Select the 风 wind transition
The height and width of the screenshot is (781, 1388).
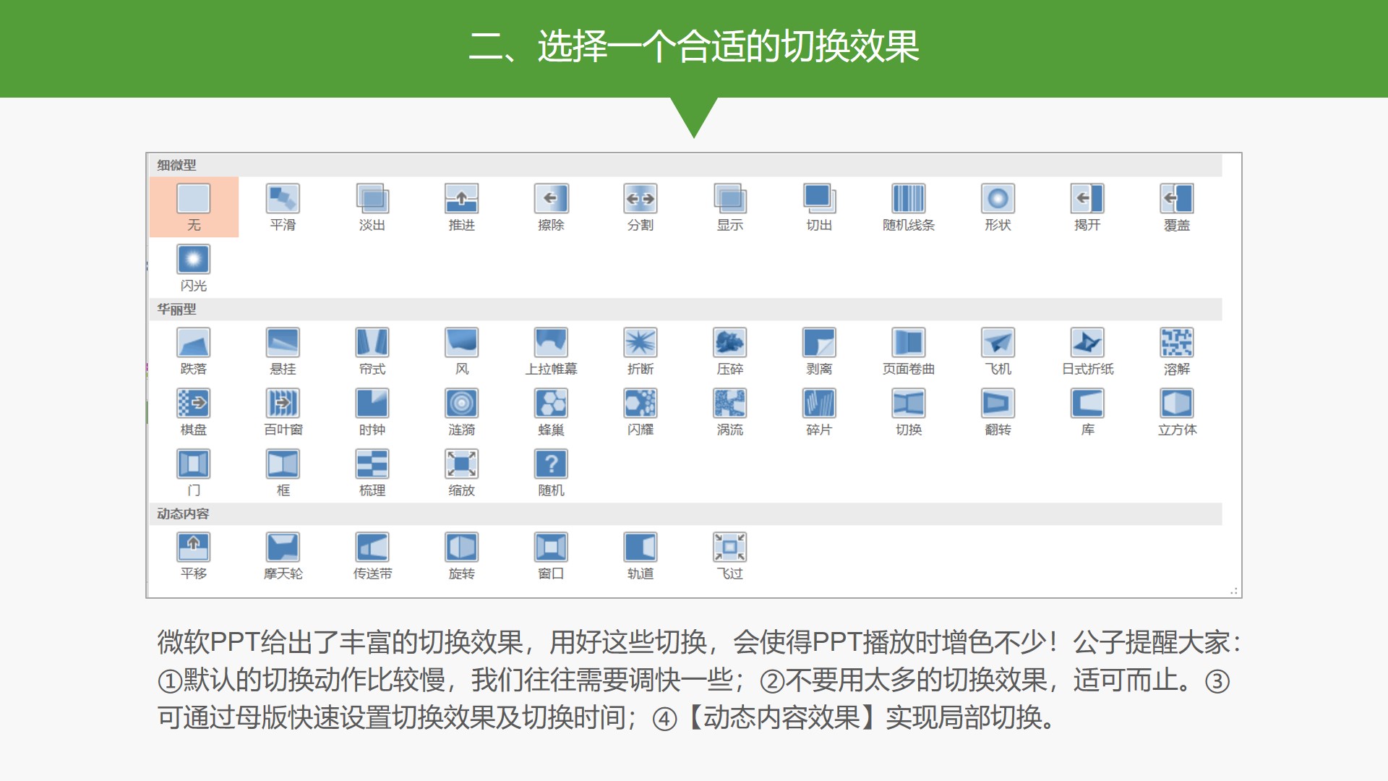click(461, 351)
